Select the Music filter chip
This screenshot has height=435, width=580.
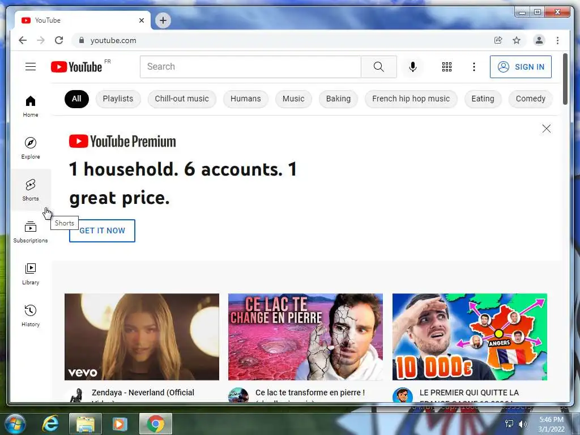pyautogui.click(x=293, y=99)
